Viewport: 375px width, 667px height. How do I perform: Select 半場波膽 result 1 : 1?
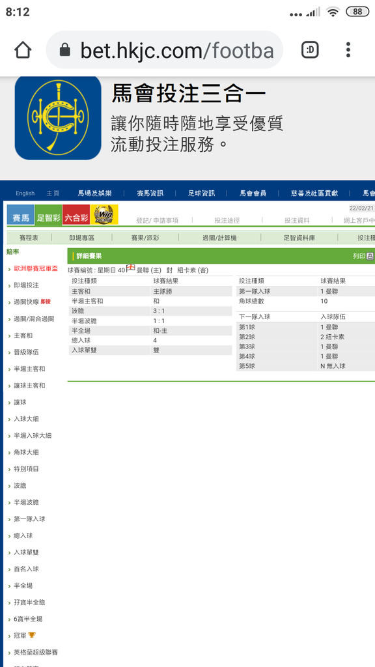point(159,320)
